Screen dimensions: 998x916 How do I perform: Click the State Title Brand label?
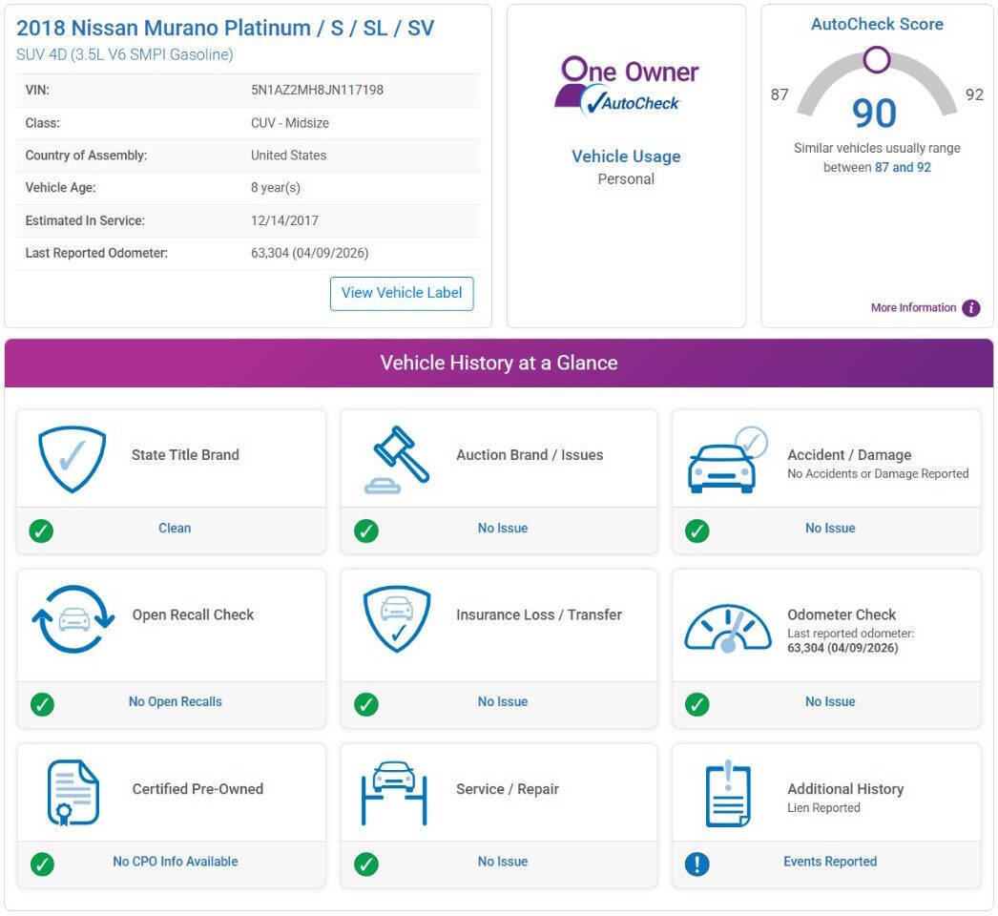[x=185, y=455]
